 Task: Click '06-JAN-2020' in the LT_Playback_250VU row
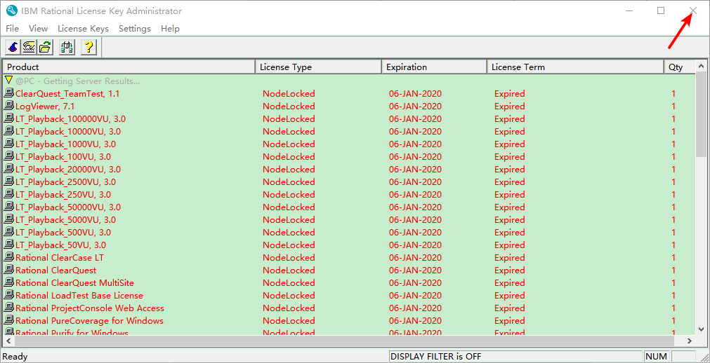[x=415, y=195]
